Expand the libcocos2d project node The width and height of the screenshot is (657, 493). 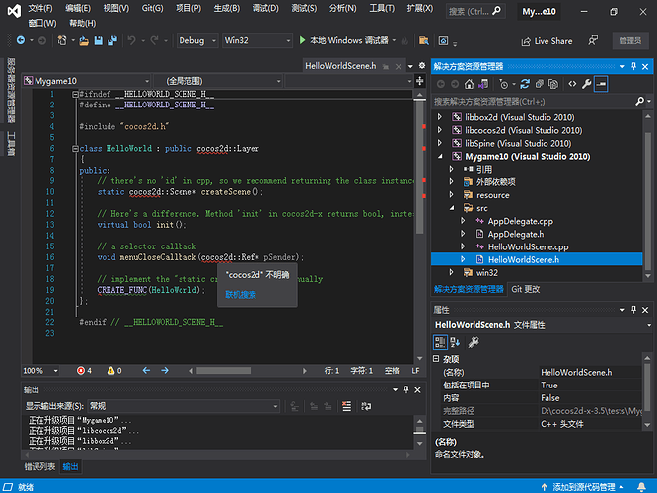coord(441,130)
